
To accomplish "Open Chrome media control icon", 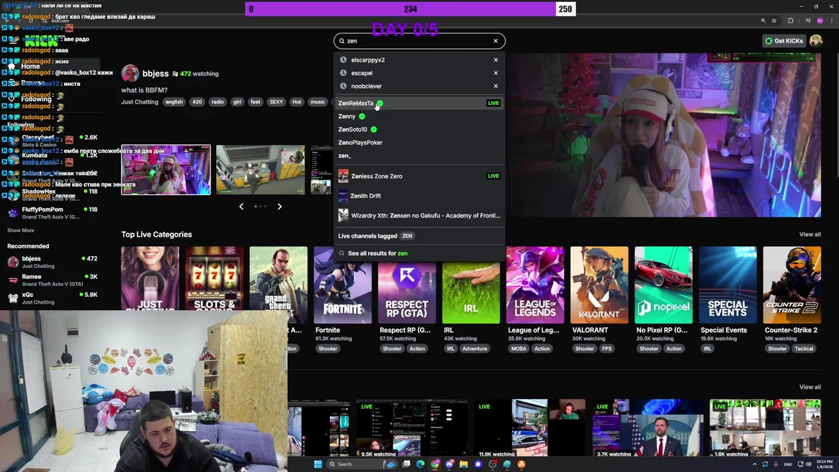I will [x=807, y=21].
